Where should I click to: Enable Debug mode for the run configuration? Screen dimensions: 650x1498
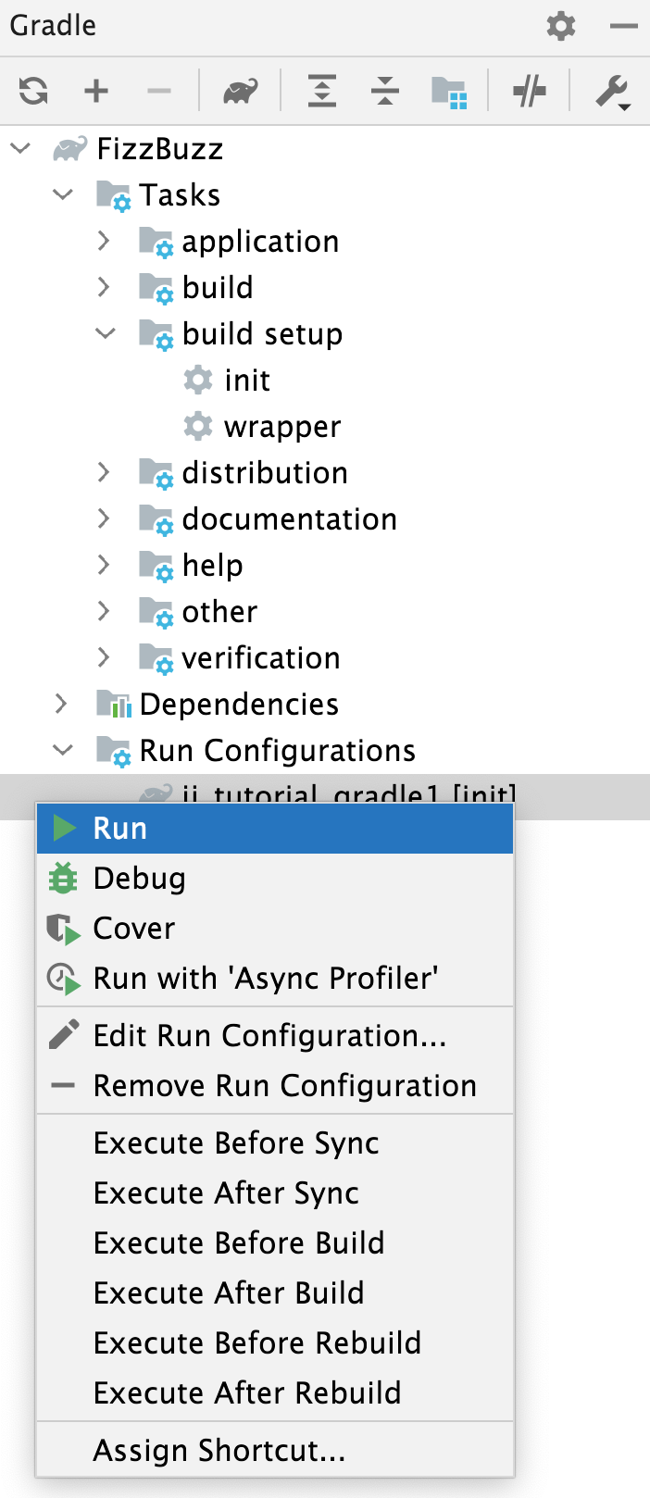[x=139, y=878]
